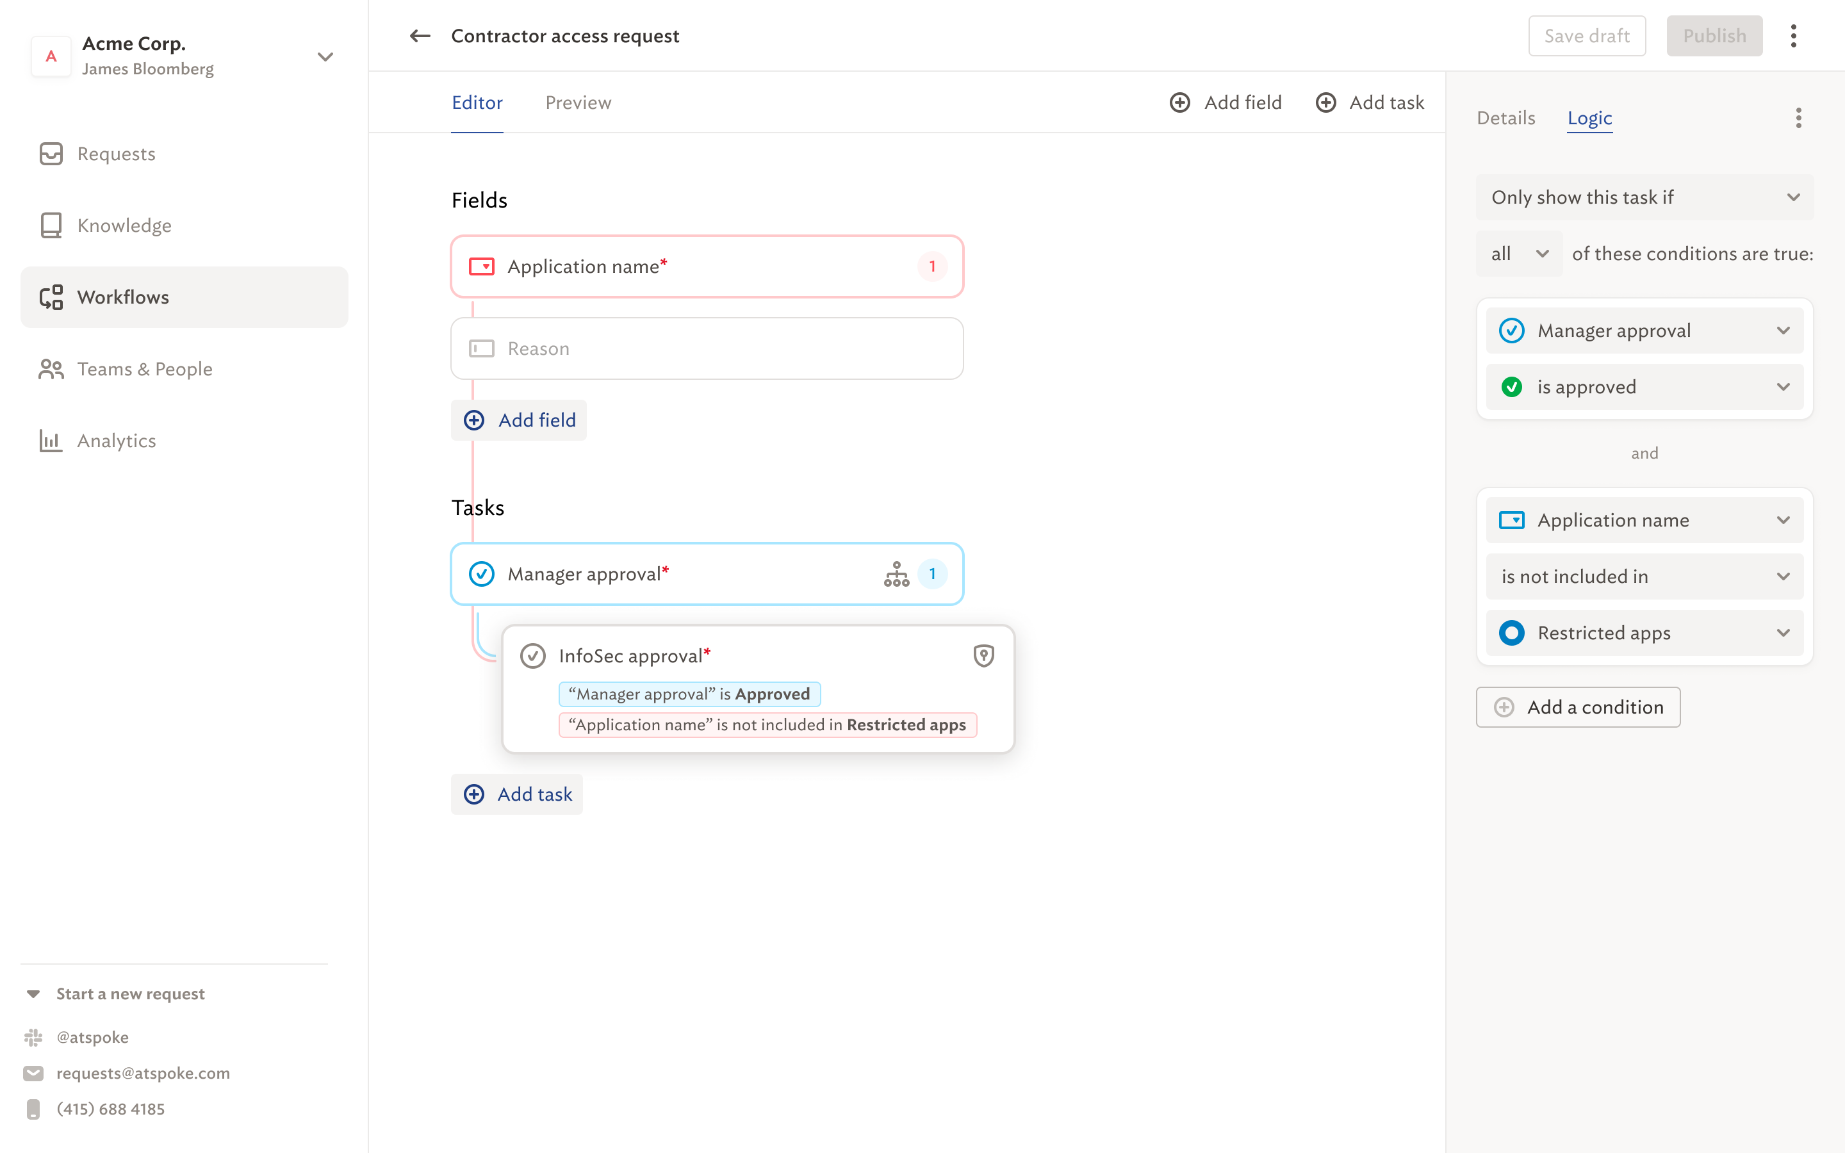Switch to the Preview tab

[x=578, y=103]
